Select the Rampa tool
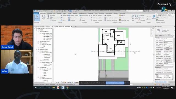 pos(82,18)
